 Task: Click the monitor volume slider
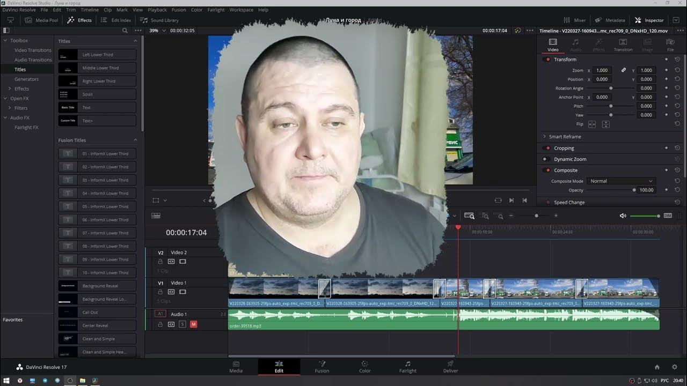pos(645,216)
